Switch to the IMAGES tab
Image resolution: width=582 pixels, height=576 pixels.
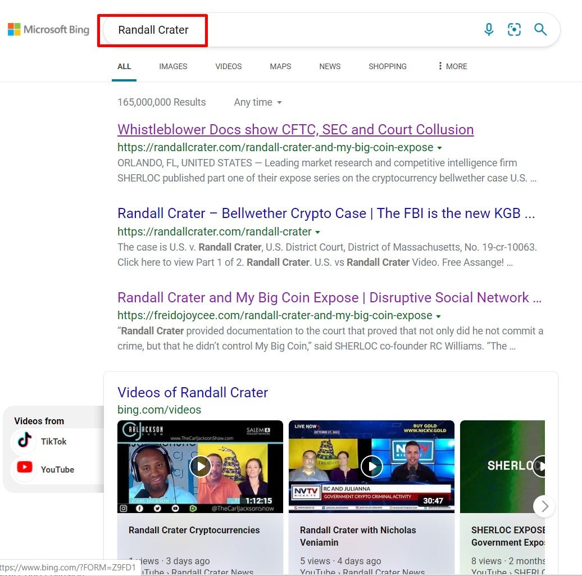(173, 66)
